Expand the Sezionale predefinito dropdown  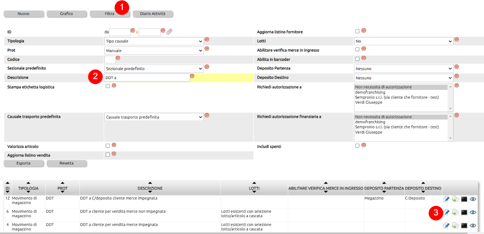[x=154, y=69]
